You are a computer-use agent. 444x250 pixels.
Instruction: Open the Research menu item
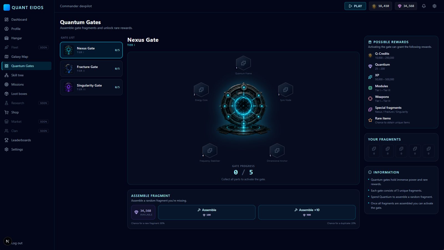point(27,103)
